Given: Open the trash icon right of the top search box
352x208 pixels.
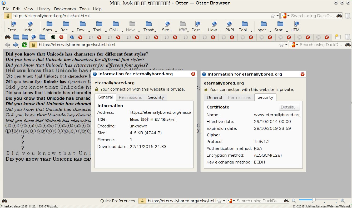Looking at the screenshot, I should coord(347,16).
